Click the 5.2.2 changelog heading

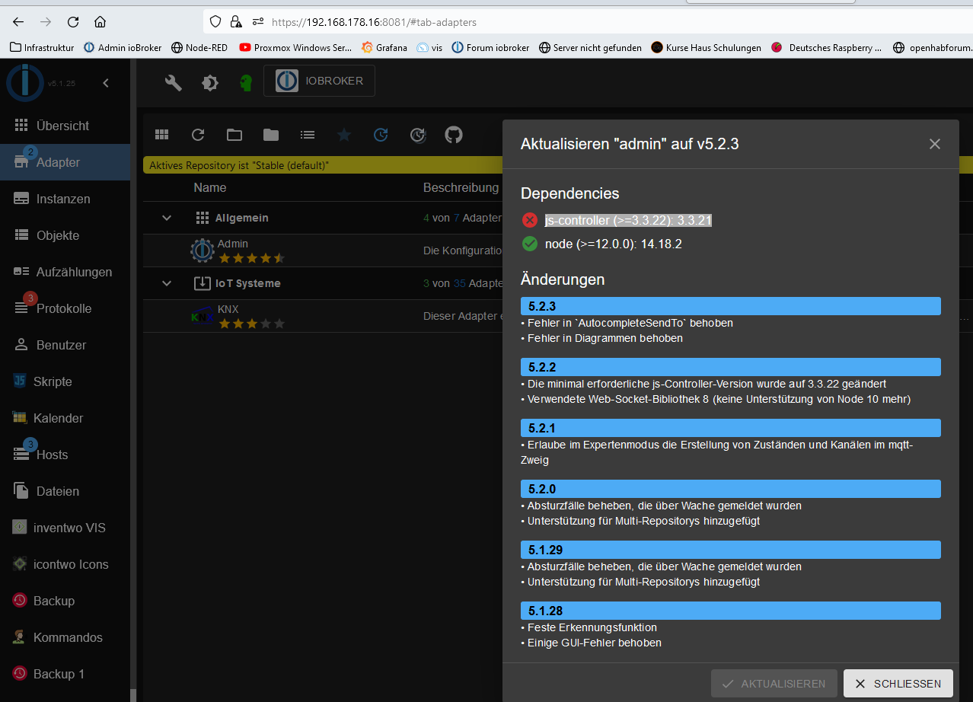pos(731,367)
